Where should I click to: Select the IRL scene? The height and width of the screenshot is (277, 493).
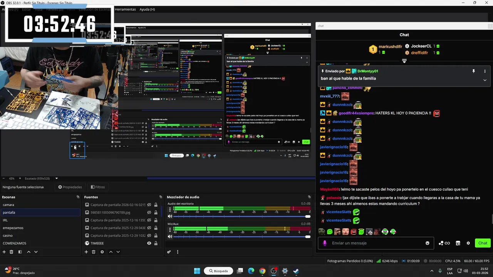[x=40, y=220]
